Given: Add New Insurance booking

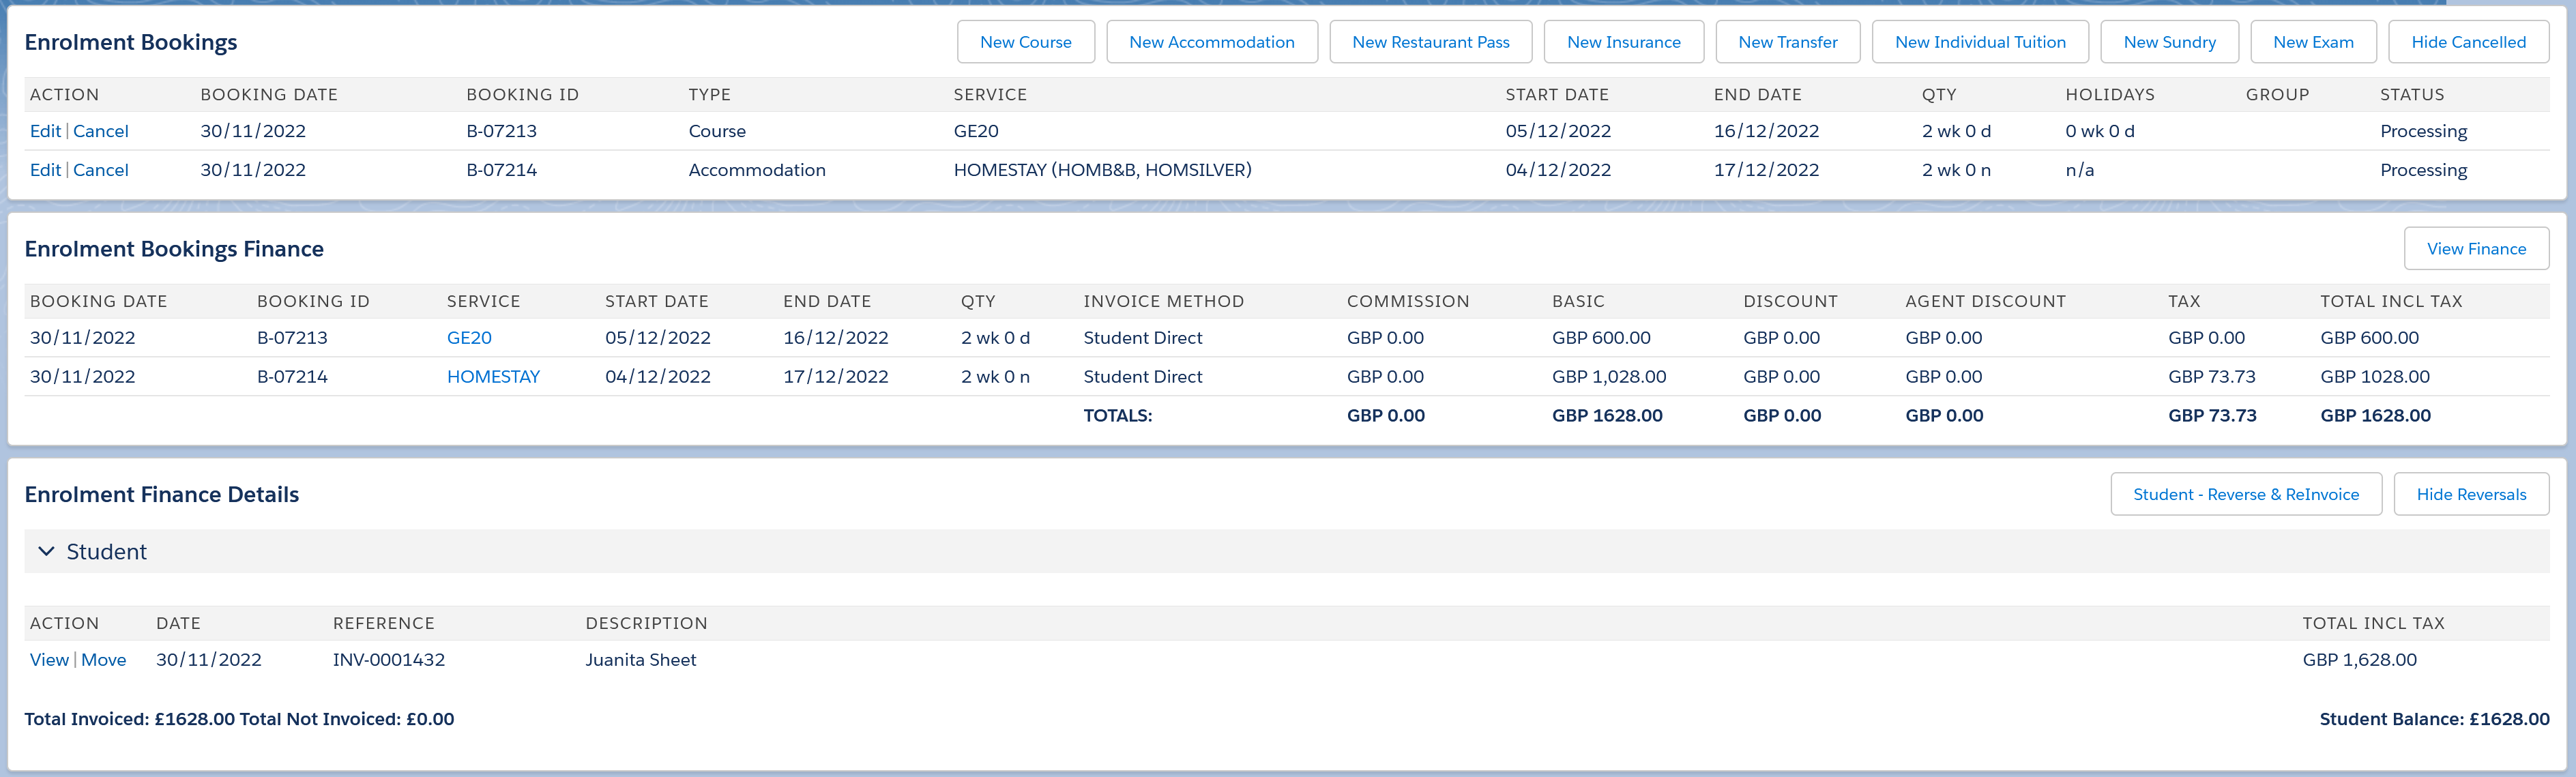Looking at the screenshot, I should click(1623, 42).
